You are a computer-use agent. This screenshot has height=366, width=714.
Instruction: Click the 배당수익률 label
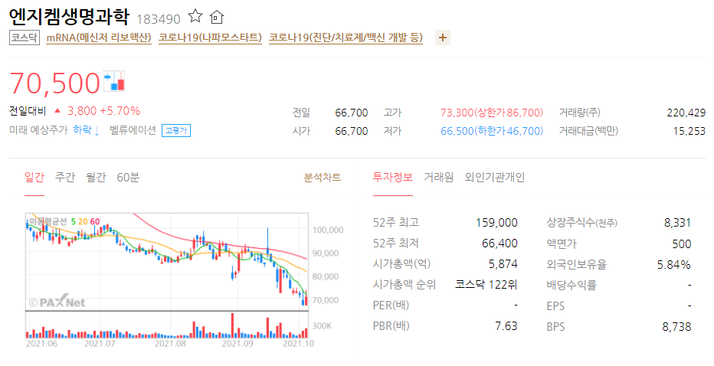[x=572, y=286]
